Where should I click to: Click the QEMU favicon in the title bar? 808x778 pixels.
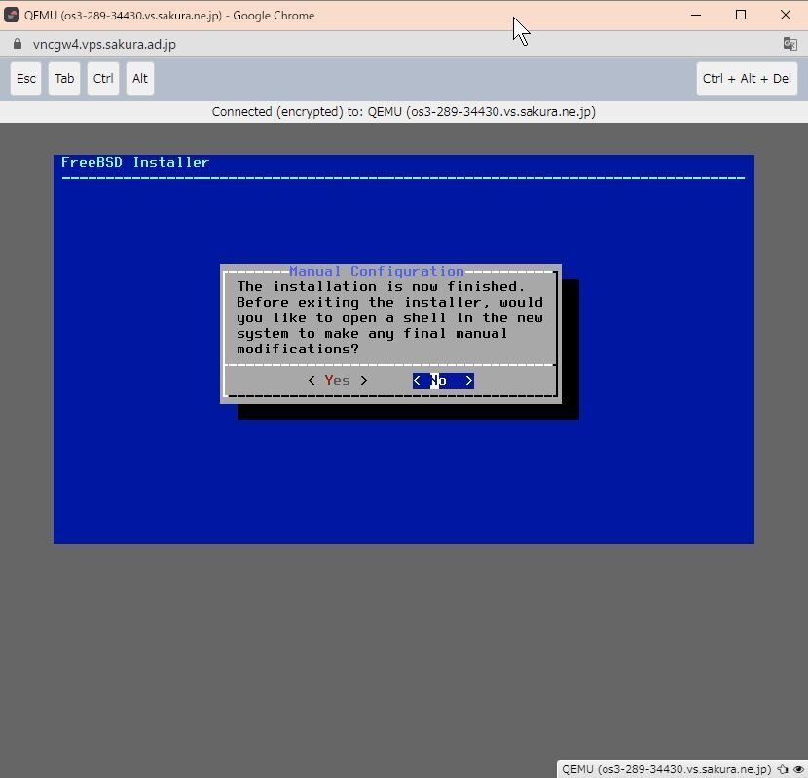pyautogui.click(x=12, y=15)
